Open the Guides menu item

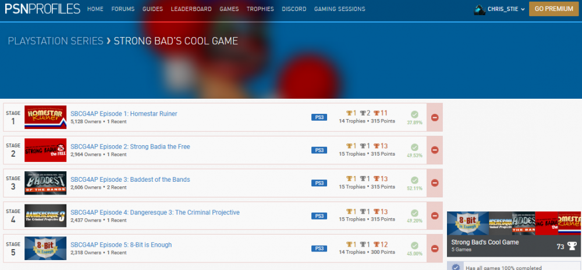[152, 9]
